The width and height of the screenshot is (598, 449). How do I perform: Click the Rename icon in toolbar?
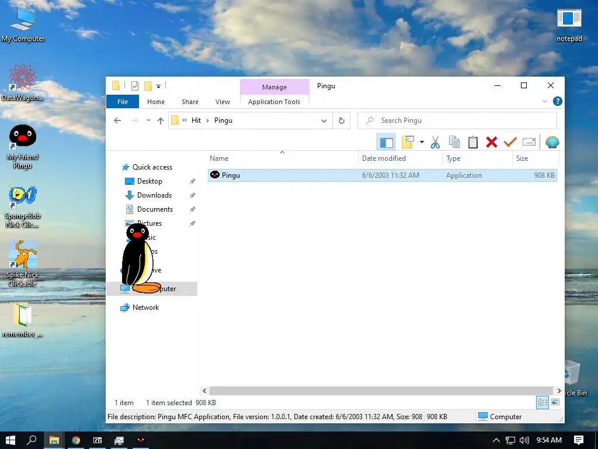[529, 142]
